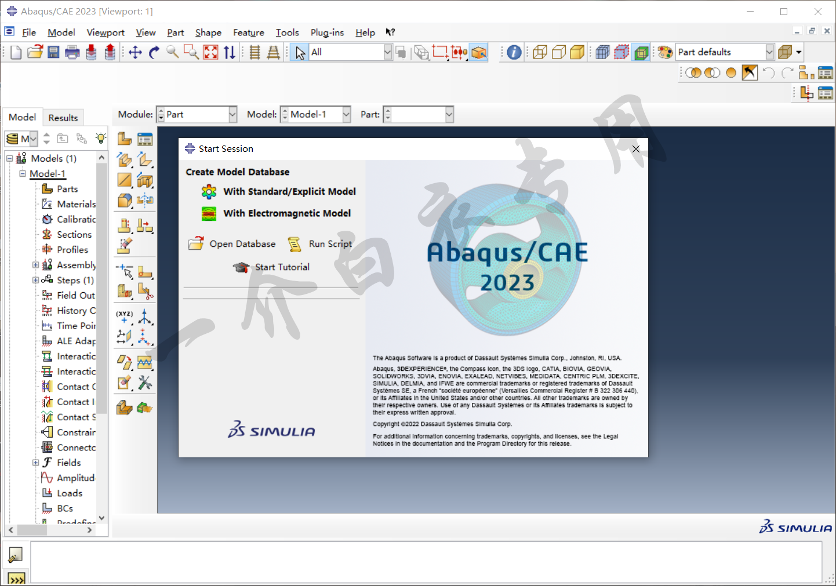The width and height of the screenshot is (836, 586).
Task: Click the Create Part tool
Action: click(125, 139)
